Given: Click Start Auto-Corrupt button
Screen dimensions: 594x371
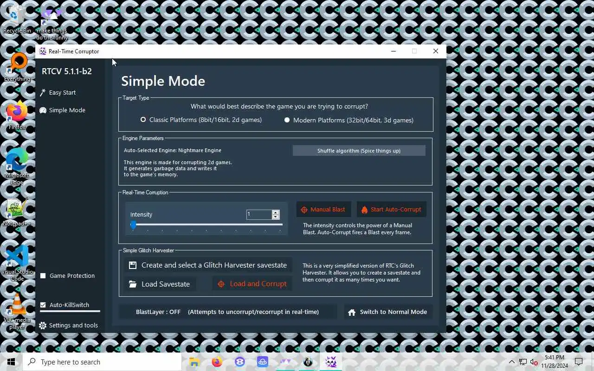Looking at the screenshot, I should [x=391, y=209].
